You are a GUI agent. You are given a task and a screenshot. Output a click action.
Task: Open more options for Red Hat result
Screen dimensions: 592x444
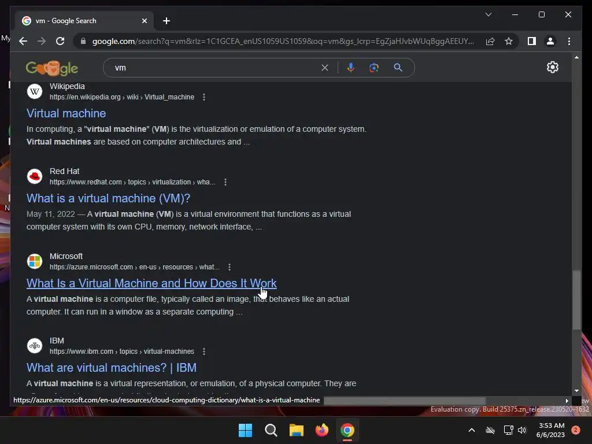pyautogui.click(x=225, y=182)
